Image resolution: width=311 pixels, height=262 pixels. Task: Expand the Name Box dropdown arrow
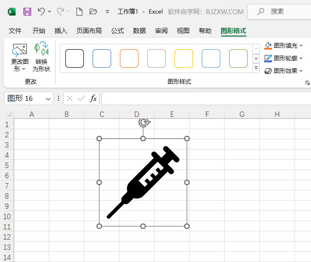[x=48, y=99]
